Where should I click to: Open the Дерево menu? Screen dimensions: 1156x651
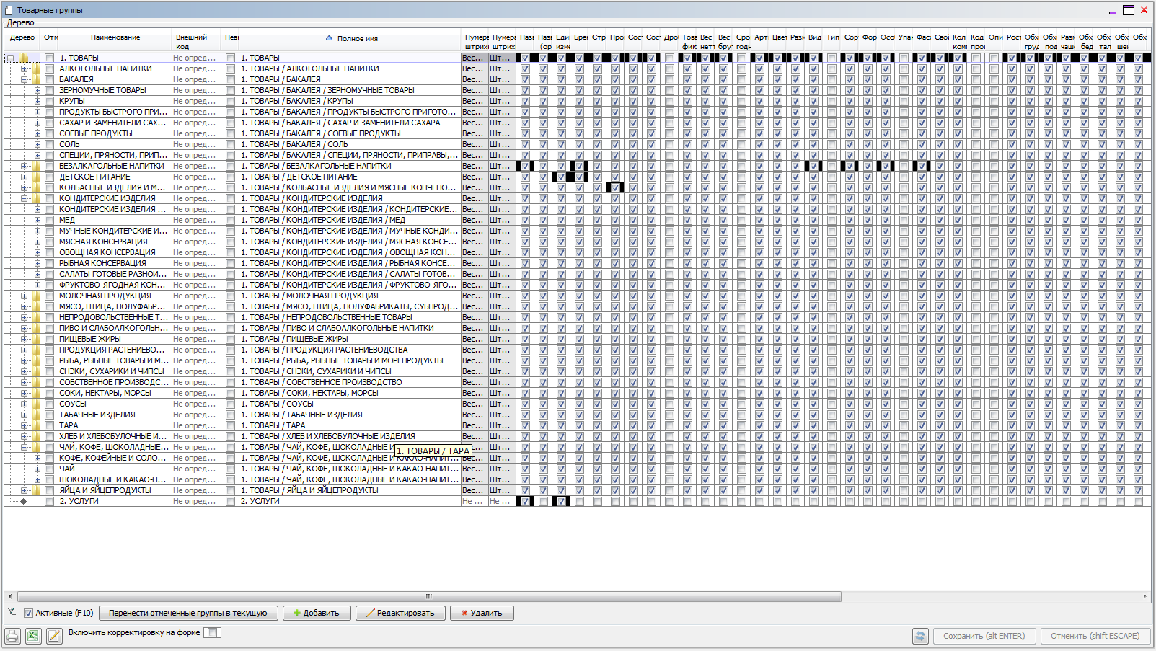pos(21,22)
